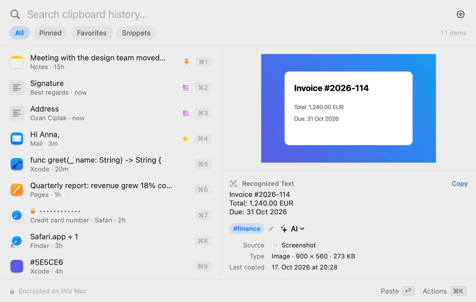Screen dimensions: 476x302
Task: Select the #5E5CE6 color swatch
Action: tap(17, 266)
